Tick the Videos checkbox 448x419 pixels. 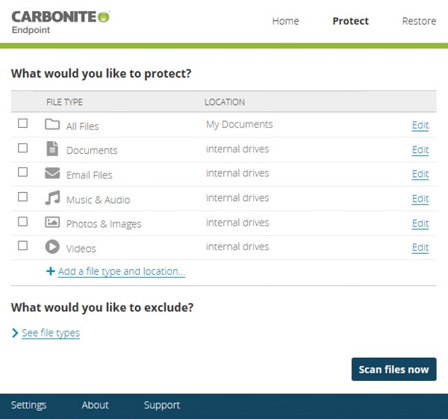[23, 246]
